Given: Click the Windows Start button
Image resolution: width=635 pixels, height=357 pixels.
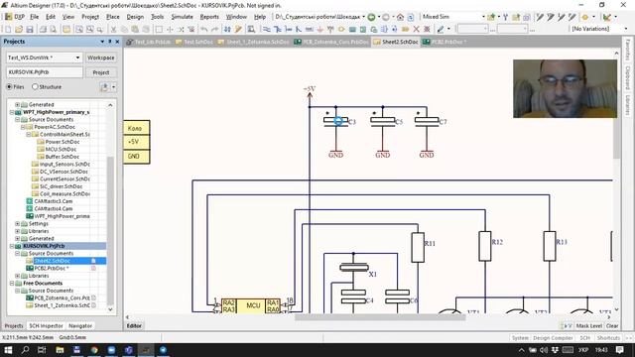Looking at the screenshot, I should (x=8, y=350).
